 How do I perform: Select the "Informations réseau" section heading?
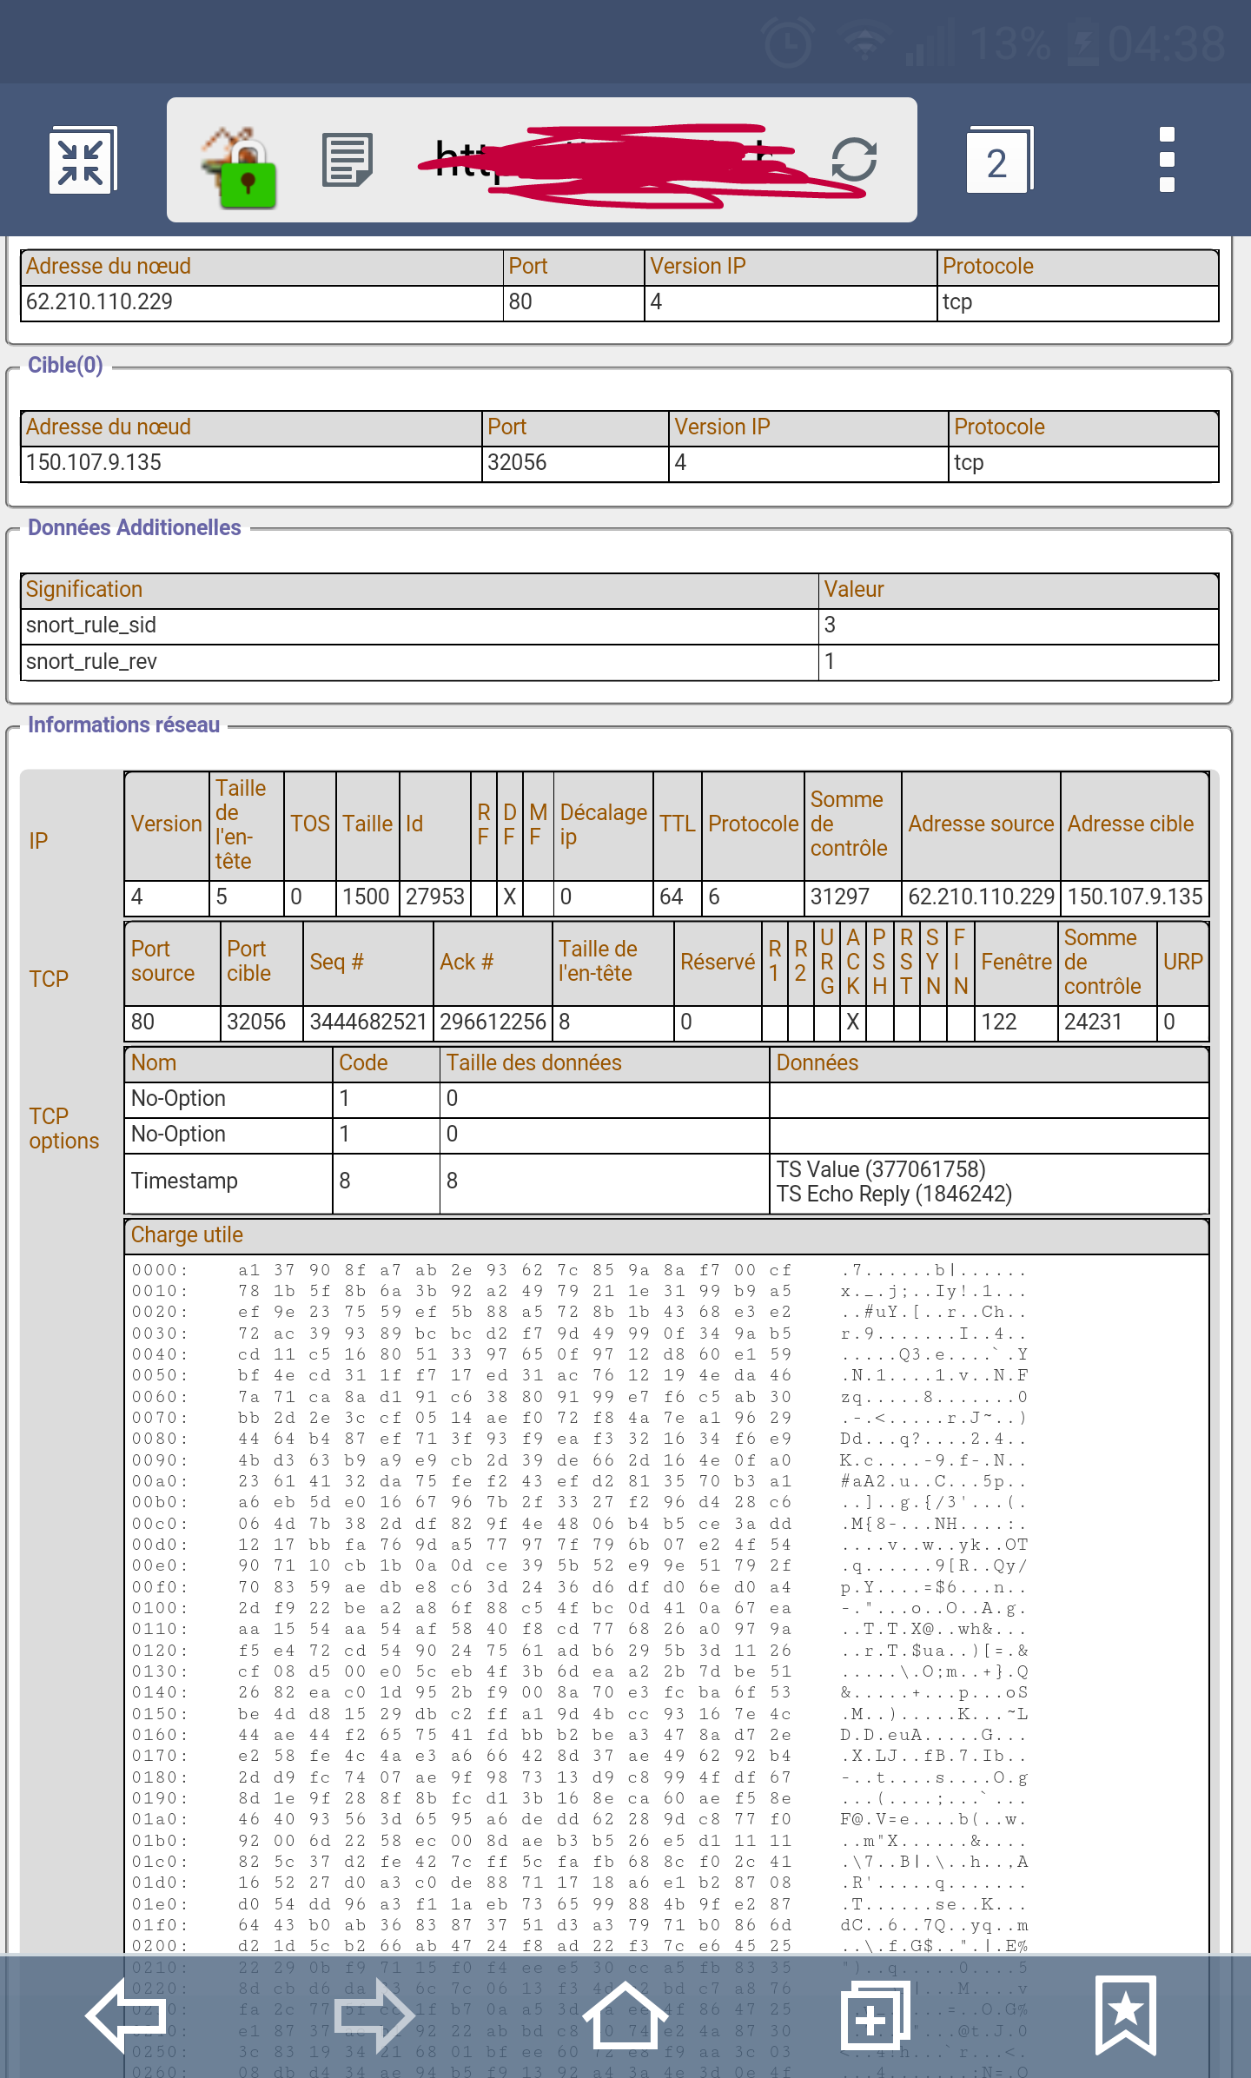(123, 725)
